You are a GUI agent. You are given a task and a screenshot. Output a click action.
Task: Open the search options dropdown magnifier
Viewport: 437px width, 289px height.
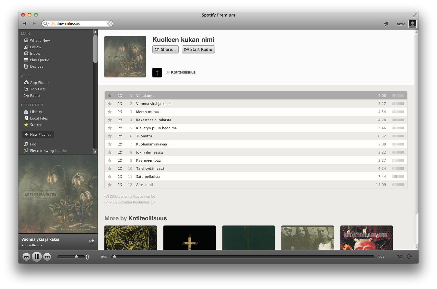[x=46, y=24]
